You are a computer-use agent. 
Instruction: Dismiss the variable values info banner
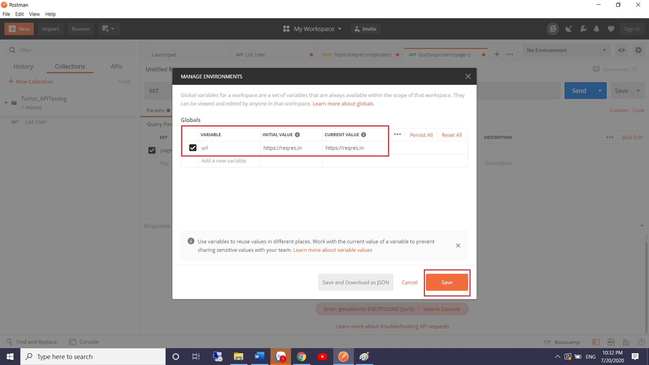tap(458, 245)
